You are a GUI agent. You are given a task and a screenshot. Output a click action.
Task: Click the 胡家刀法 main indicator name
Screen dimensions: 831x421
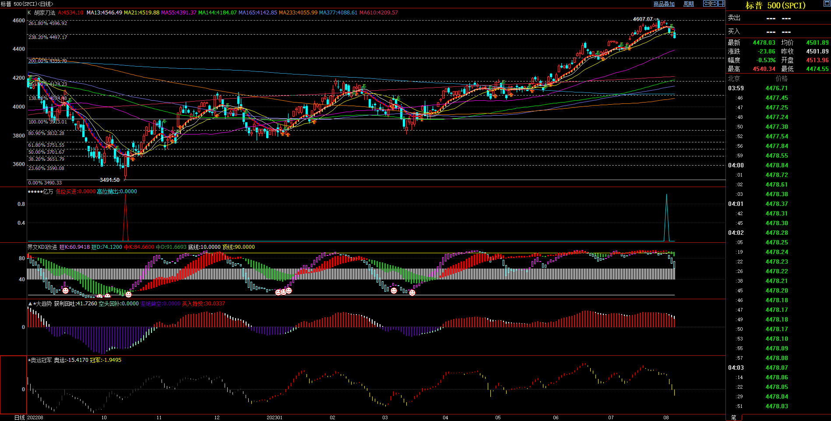45,13
